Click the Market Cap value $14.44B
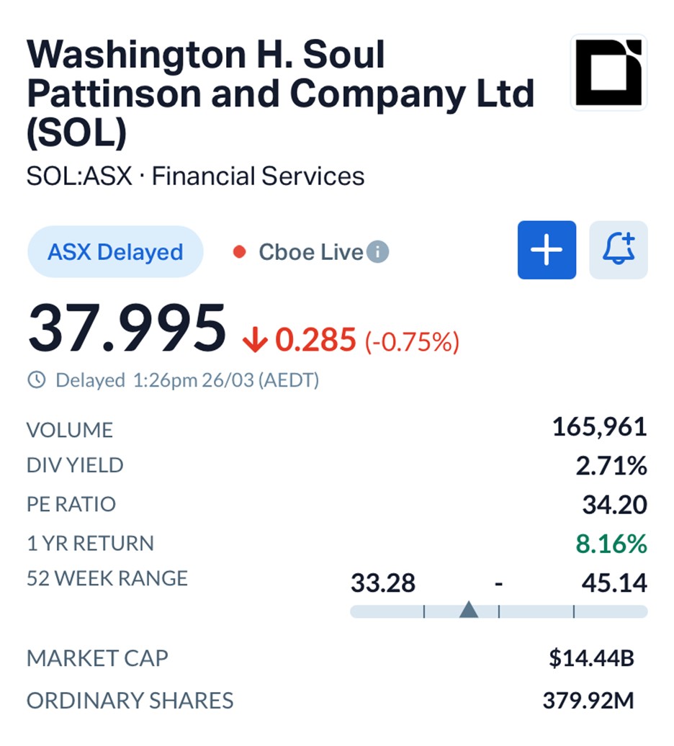The height and width of the screenshot is (746, 674). (x=590, y=658)
